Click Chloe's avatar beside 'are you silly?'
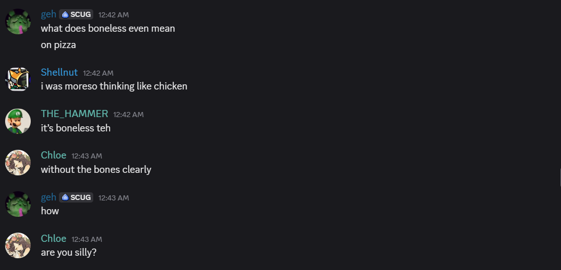 click(x=18, y=245)
